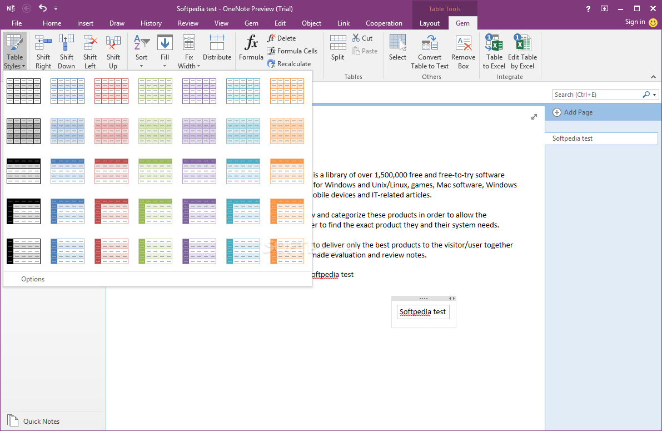Click the Select table tool

pyautogui.click(x=398, y=48)
